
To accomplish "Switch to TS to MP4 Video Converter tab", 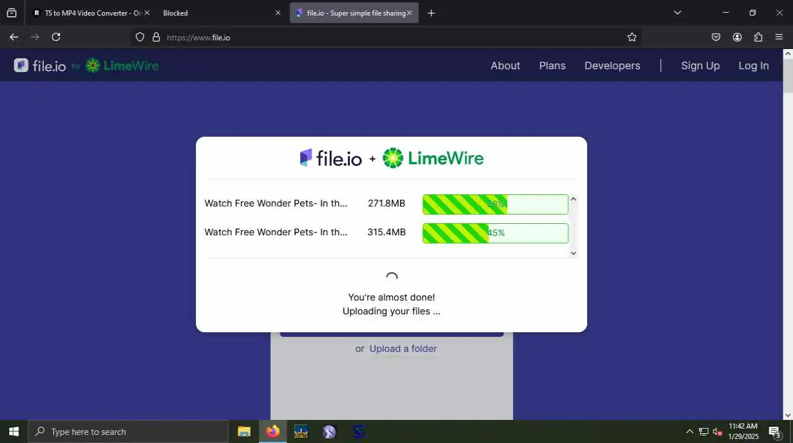I will pyautogui.click(x=91, y=13).
